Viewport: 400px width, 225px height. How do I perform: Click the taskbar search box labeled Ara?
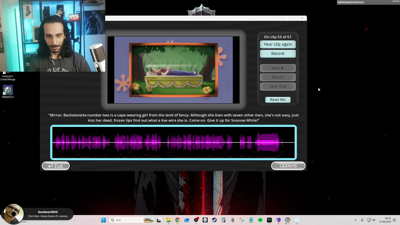131,220
